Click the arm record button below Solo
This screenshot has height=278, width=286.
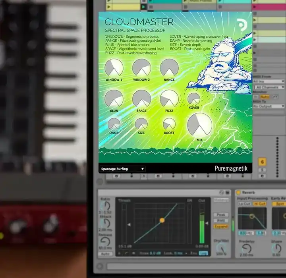262,176
